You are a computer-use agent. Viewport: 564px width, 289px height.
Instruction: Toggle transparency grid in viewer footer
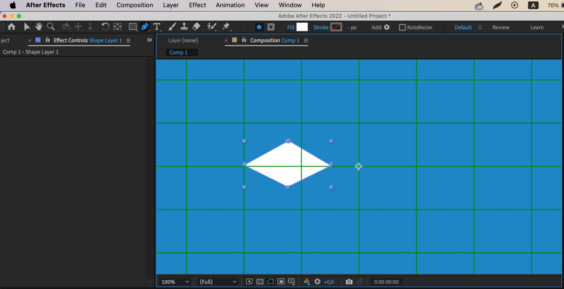[x=260, y=282]
